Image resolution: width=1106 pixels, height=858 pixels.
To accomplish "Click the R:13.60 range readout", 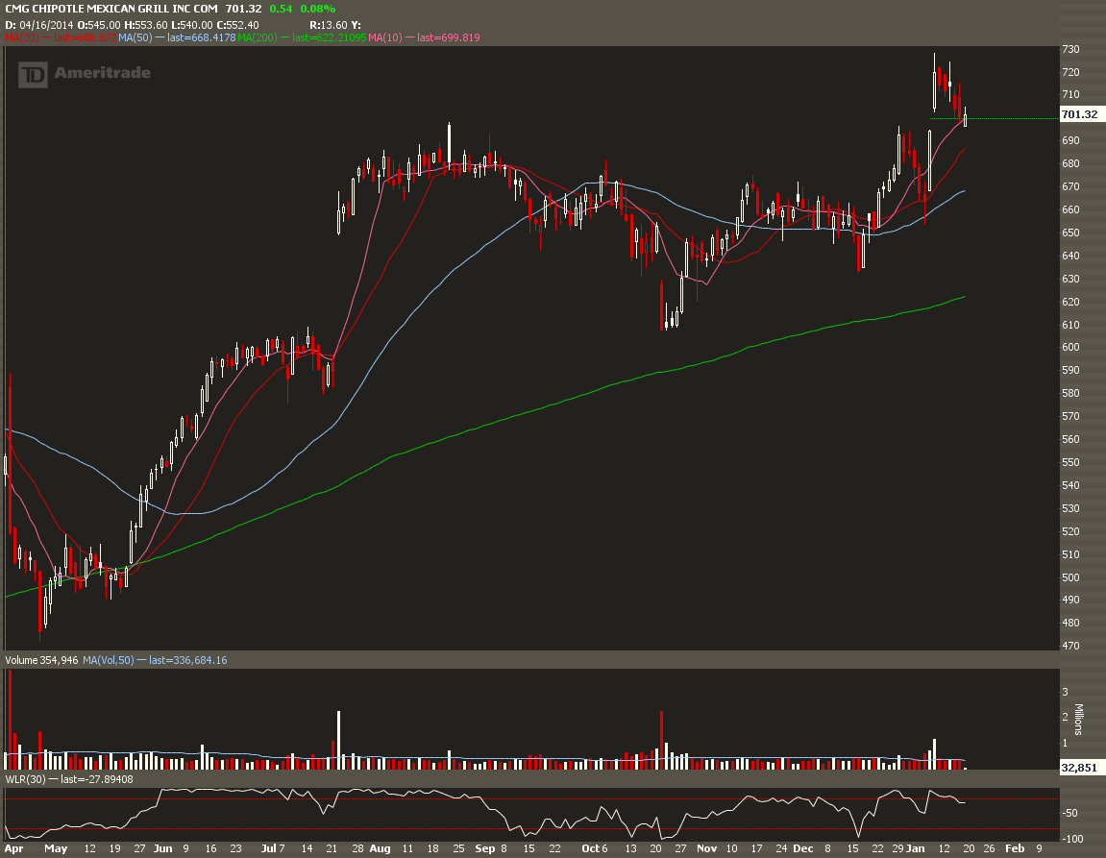I will (329, 25).
